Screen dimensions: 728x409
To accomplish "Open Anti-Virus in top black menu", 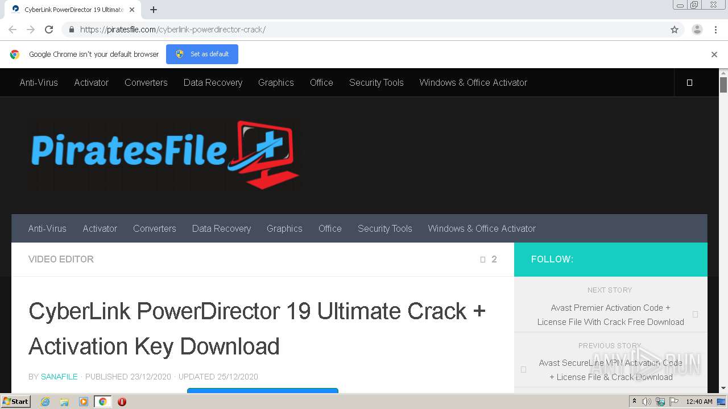I will point(39,82).
